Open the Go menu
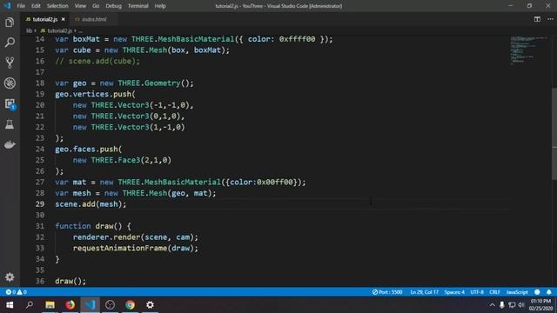This screenshot has height=313, width=557. coord(96,6)
